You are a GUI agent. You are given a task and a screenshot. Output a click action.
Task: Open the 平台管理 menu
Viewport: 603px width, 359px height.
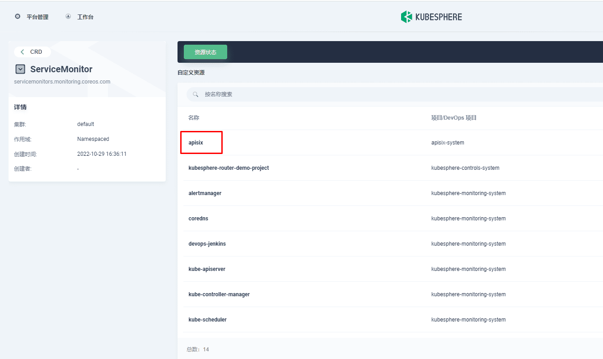click(37, 17)
